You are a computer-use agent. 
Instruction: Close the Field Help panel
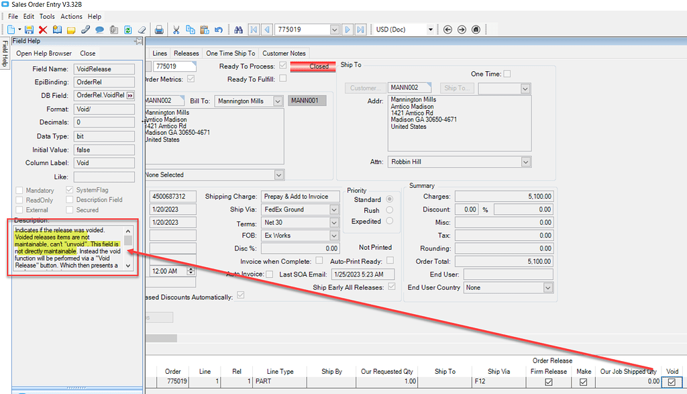[x=87, y=53]
